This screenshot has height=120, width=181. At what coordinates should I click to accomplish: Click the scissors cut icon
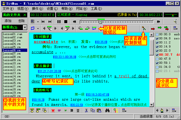(86, 110)
